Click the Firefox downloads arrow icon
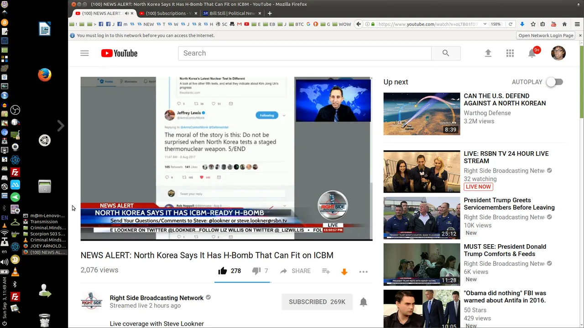This screenshot has width=584, height=328. coord(522,24)
